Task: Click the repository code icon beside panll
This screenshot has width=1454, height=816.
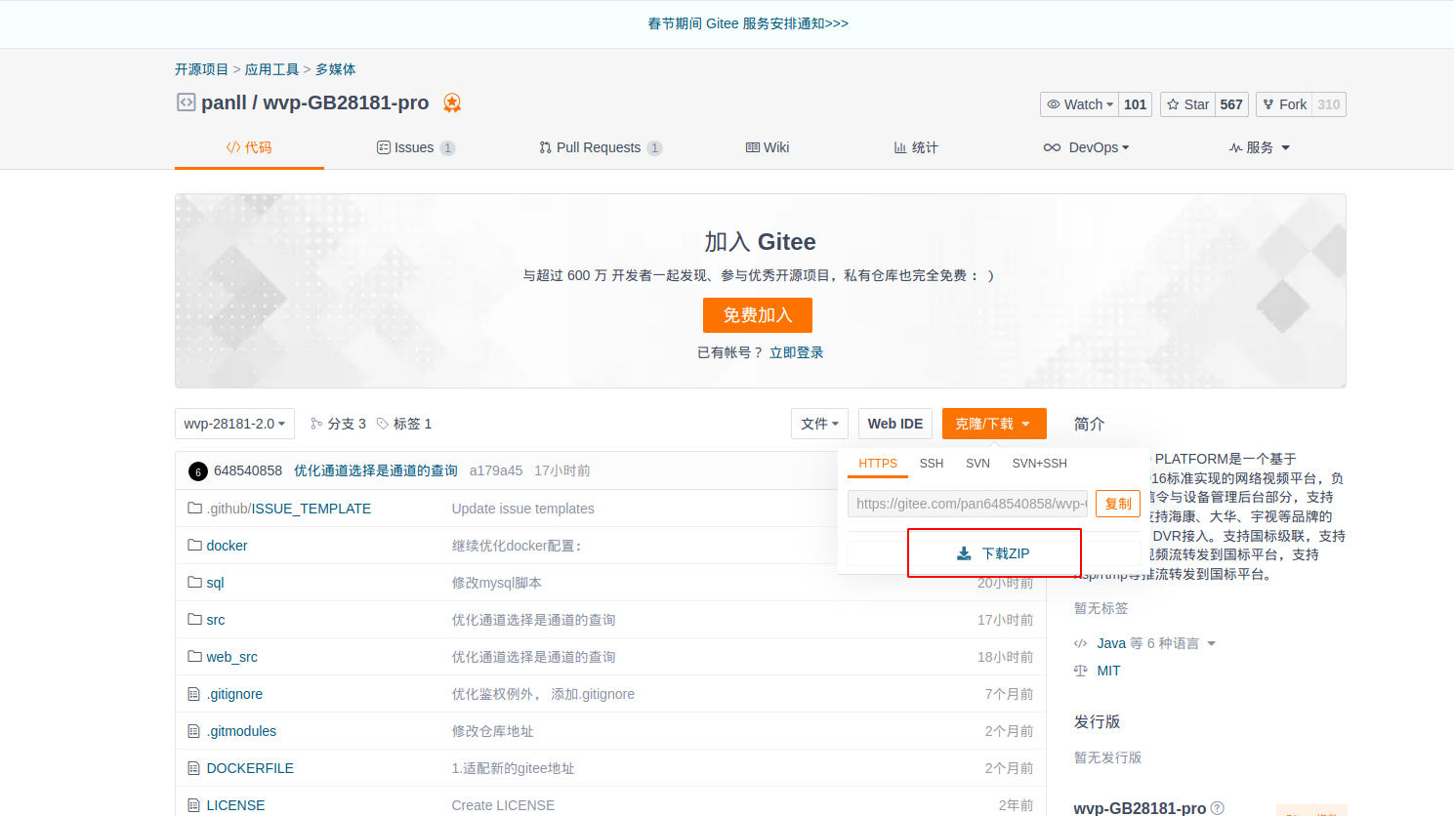Action: coord(186,102)
